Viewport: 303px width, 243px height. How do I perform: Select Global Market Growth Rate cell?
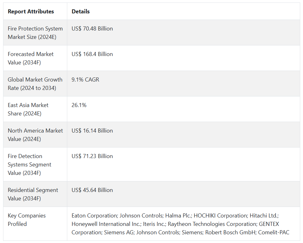click(35, 84)
